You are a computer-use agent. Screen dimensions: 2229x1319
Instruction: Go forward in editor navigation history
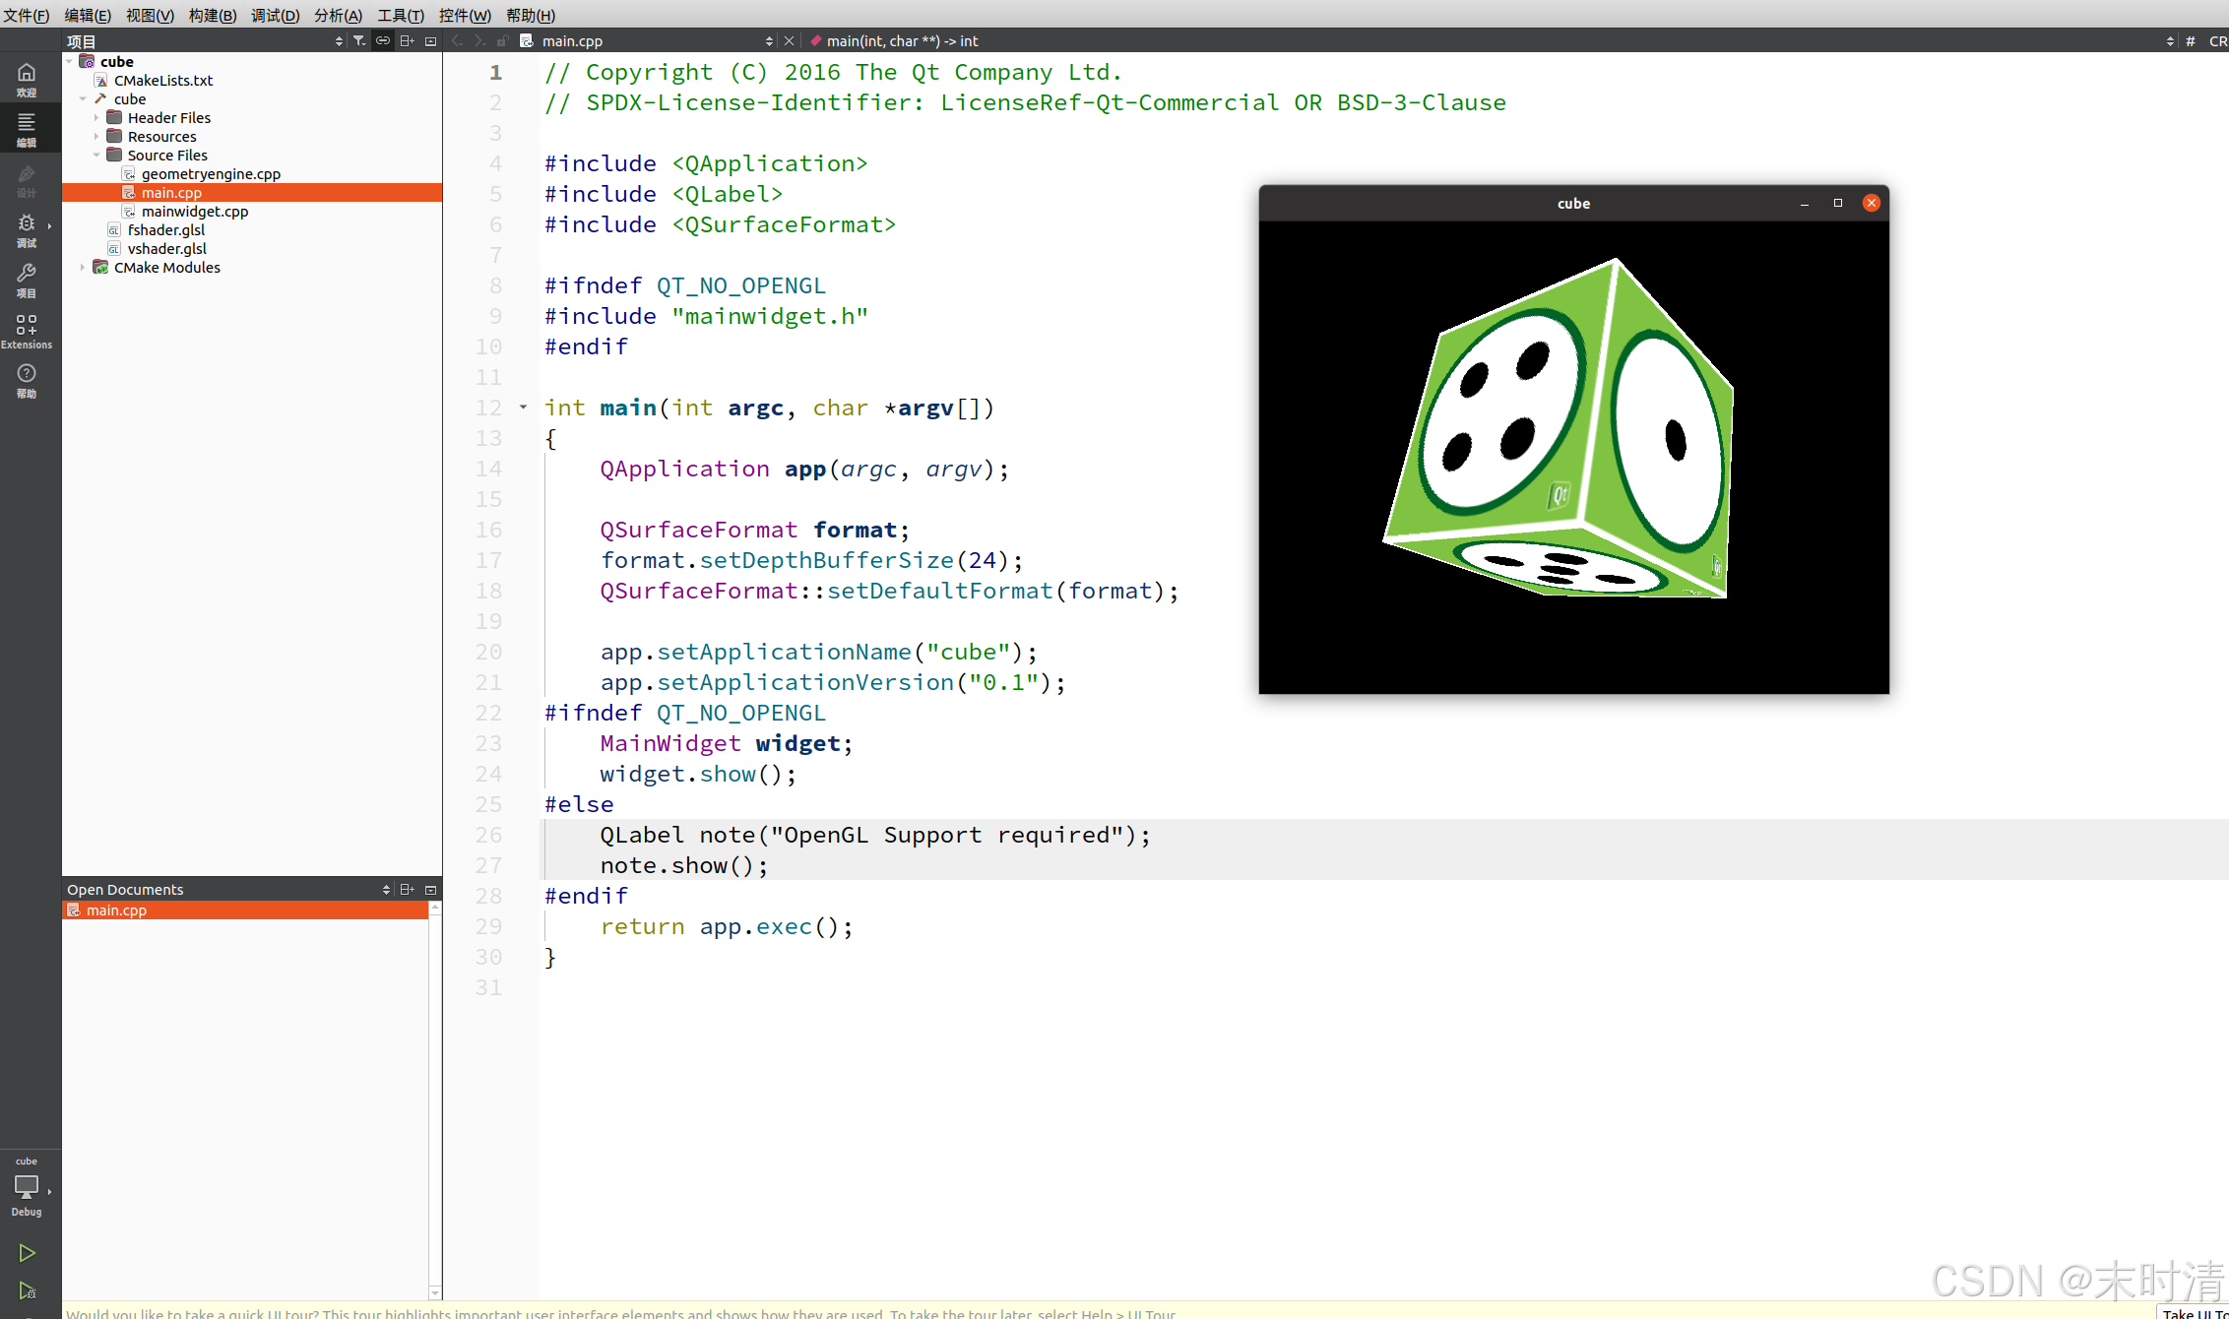(478, 40)
